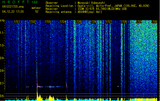Click the 'Receiving antenna' field label
This screenshot has width=160, height=101.
[59, 12]
